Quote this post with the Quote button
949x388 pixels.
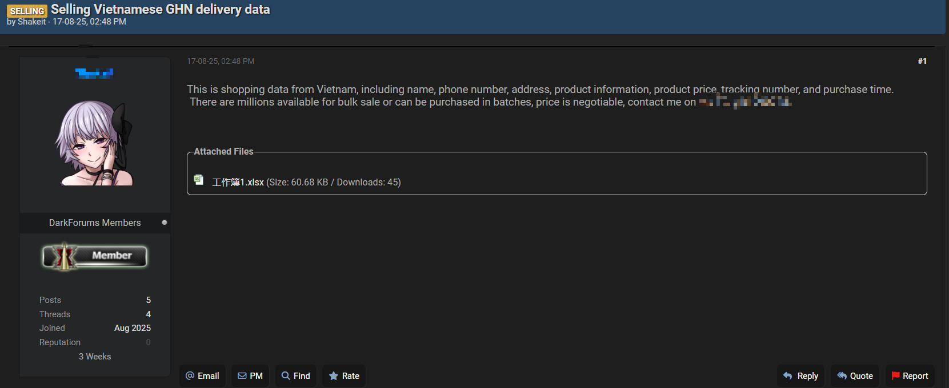tap(855, 376)
